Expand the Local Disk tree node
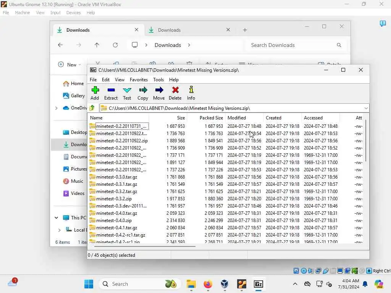The height and width of the screenshot is (293, 391). [x=59, y=230]
